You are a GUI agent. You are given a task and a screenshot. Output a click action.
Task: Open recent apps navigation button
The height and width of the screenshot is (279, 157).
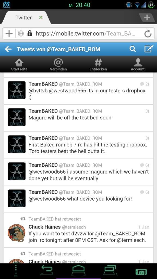coord(110,271)
